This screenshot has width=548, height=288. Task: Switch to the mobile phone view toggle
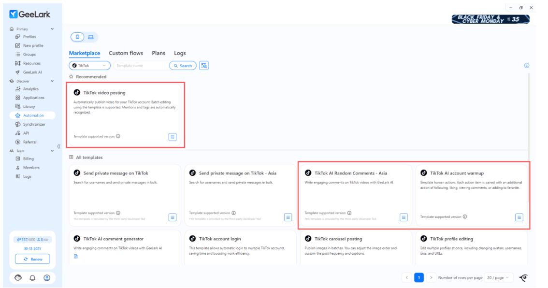pos(77,37)
